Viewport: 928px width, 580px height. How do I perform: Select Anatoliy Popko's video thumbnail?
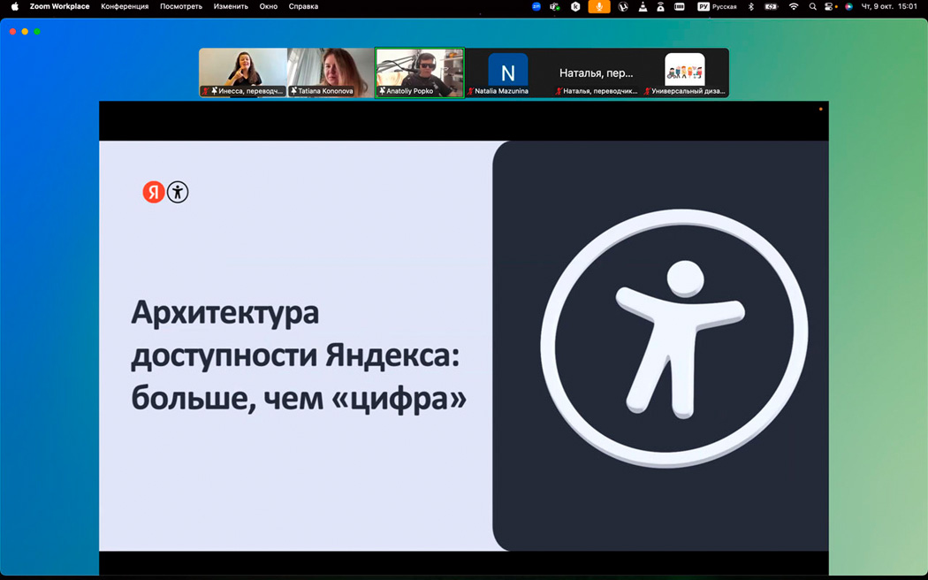[x=419, y=72]
